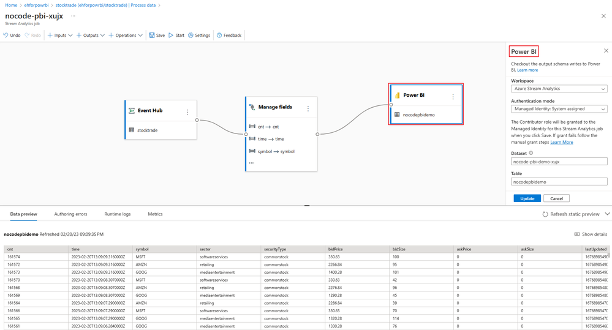
Task: Click the Dataset info icon
Action: [531, 153]
